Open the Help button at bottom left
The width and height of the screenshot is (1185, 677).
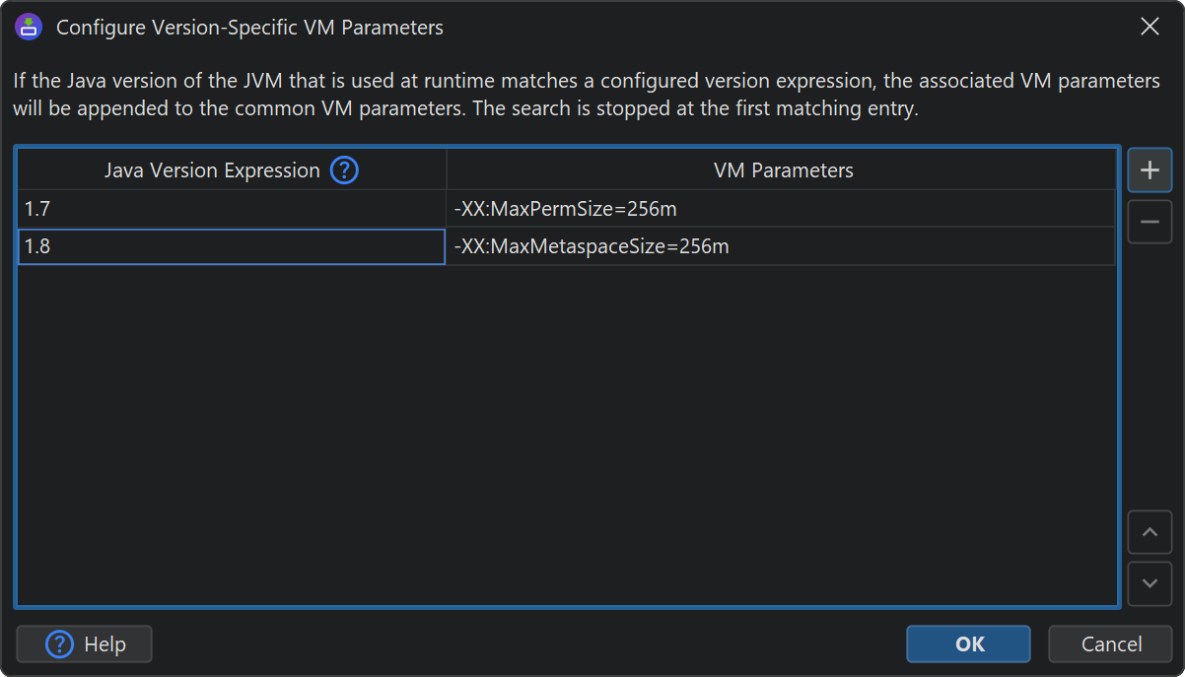(85, 644)
